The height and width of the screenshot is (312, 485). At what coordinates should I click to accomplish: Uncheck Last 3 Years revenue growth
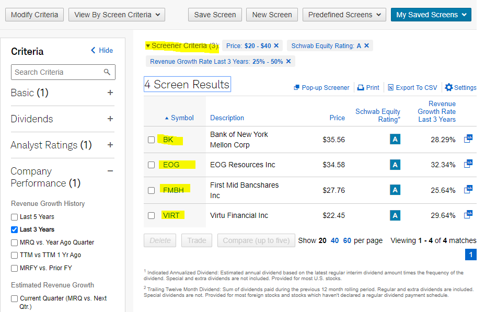[x=14, y=230]
